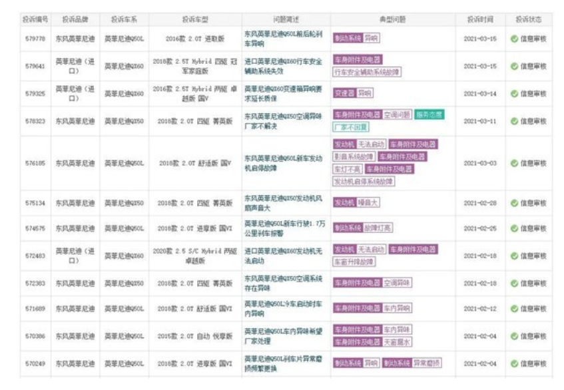Click the 故障灯亮 tag in row 574575
This screenshot has height=390, width=564.
(378, 228)
